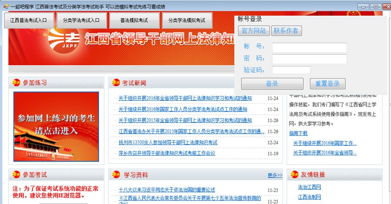This screenshot has width=391, height=204.
Task: Open news 关于继续开展2016年国家工作人员分类学法考法试点工作的通知
Action: [183, 109]
